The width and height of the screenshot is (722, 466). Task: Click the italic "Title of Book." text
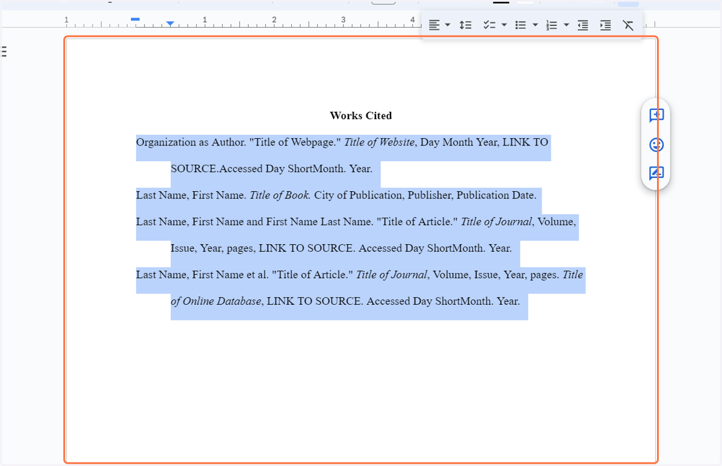point(280,195)
